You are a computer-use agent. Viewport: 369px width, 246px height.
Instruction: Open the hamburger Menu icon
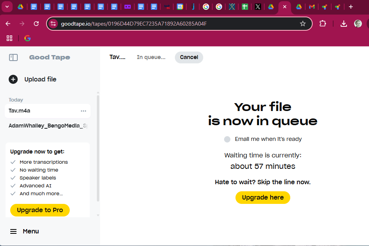(13, 231)
